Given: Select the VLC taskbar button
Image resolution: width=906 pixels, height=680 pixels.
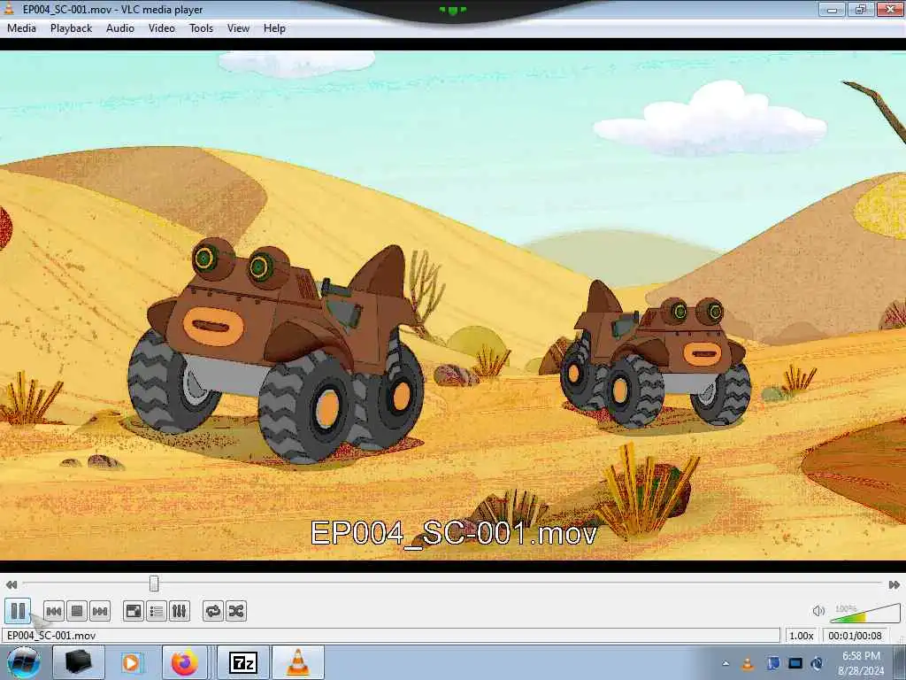Looking at the screenshot, I should click(298, 662).
